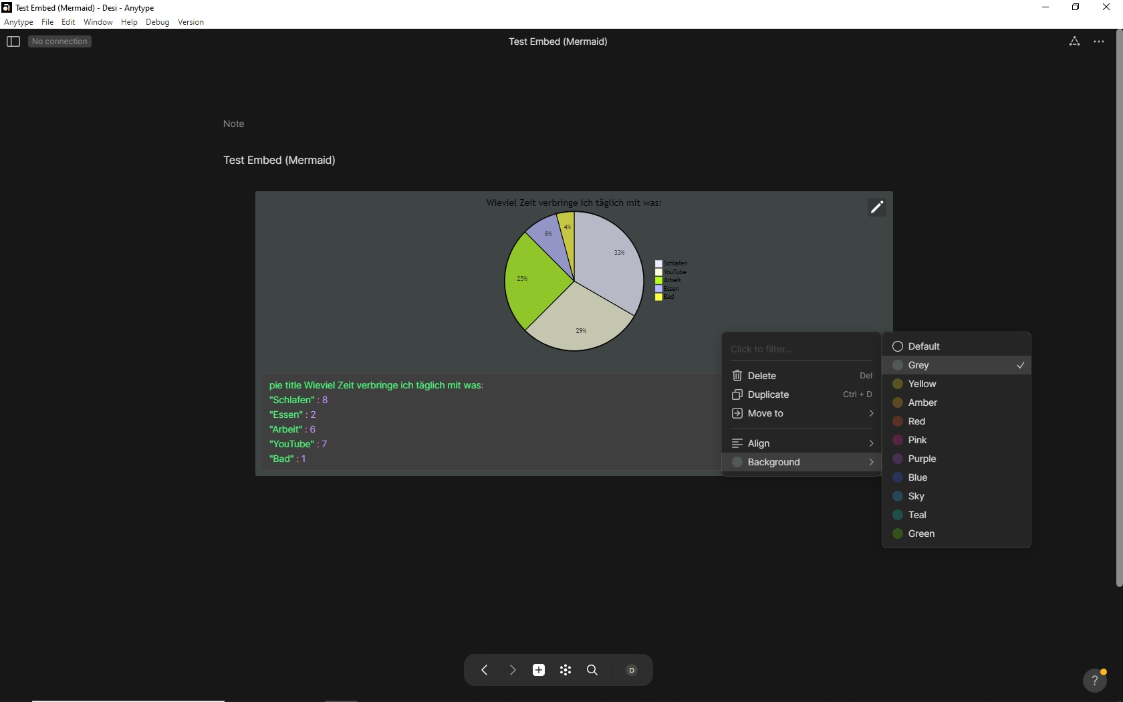The width and height of the screenshot is (1123, 702).
Task: Open the Version menu
Action: 191,22
